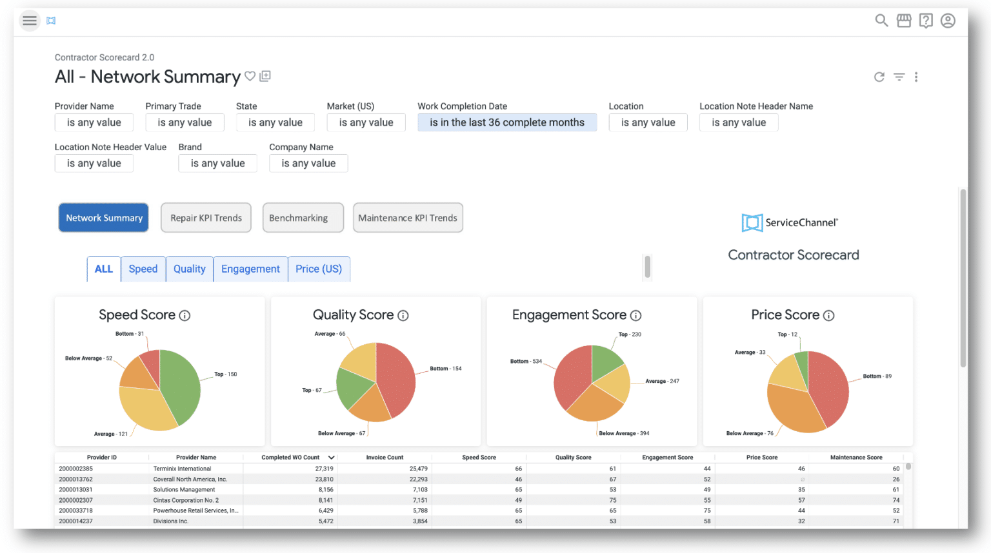Click the Speed Score info icon
Screen dimensions: 991x553
tap(185, 316)
